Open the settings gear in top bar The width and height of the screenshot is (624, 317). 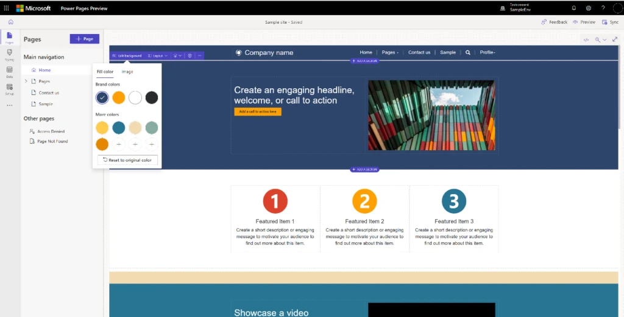click(x=589, y=8)
